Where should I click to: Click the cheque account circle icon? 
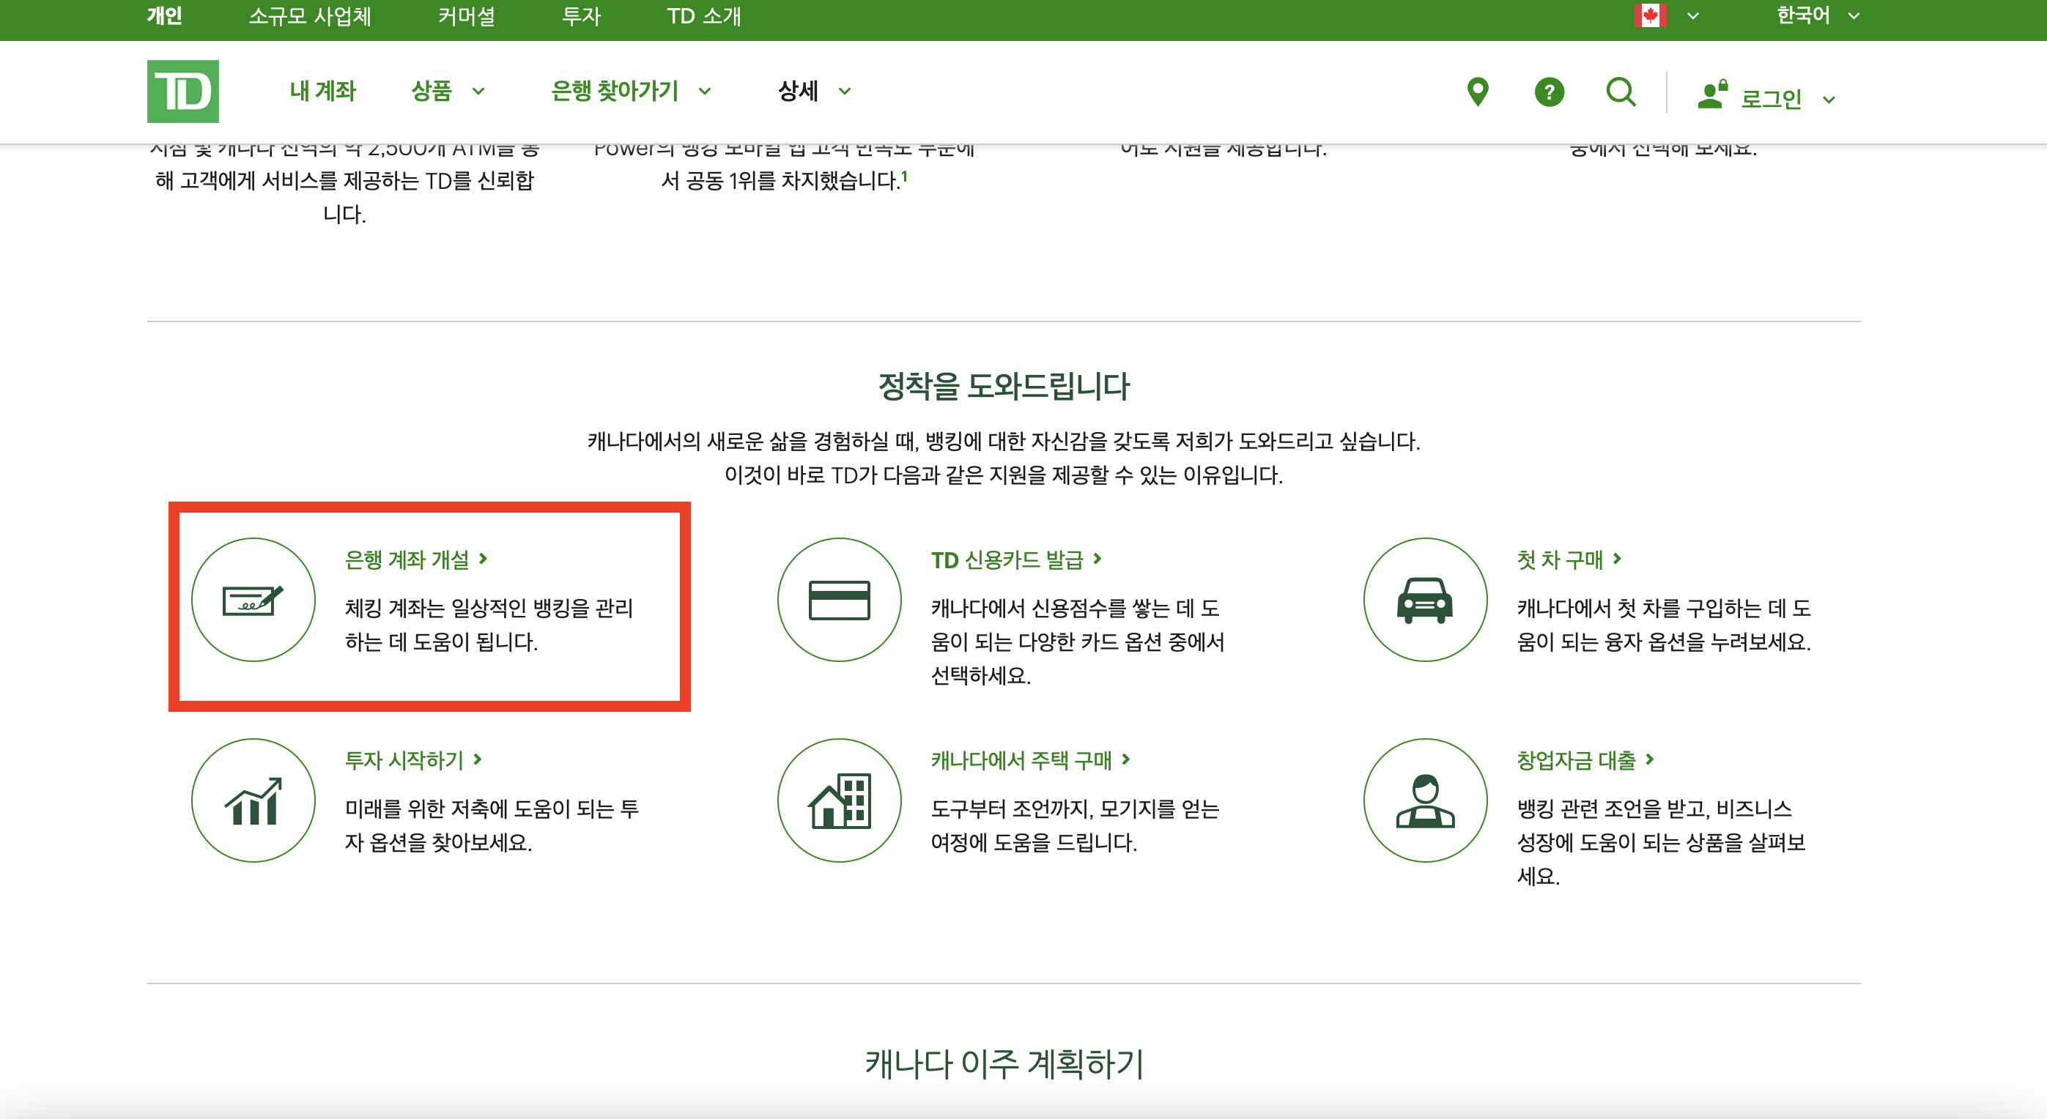pos(253,600)
